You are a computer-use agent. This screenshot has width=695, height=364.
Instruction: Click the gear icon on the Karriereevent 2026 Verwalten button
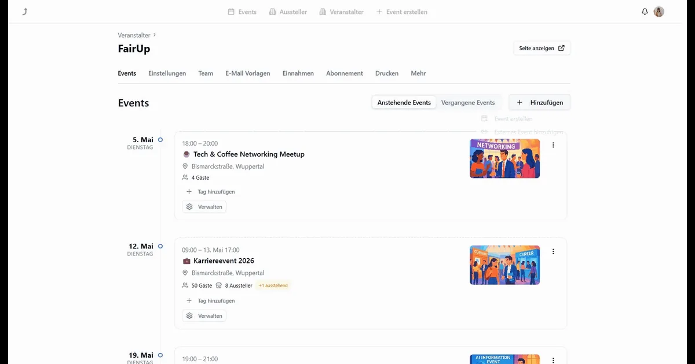[189, 316]
